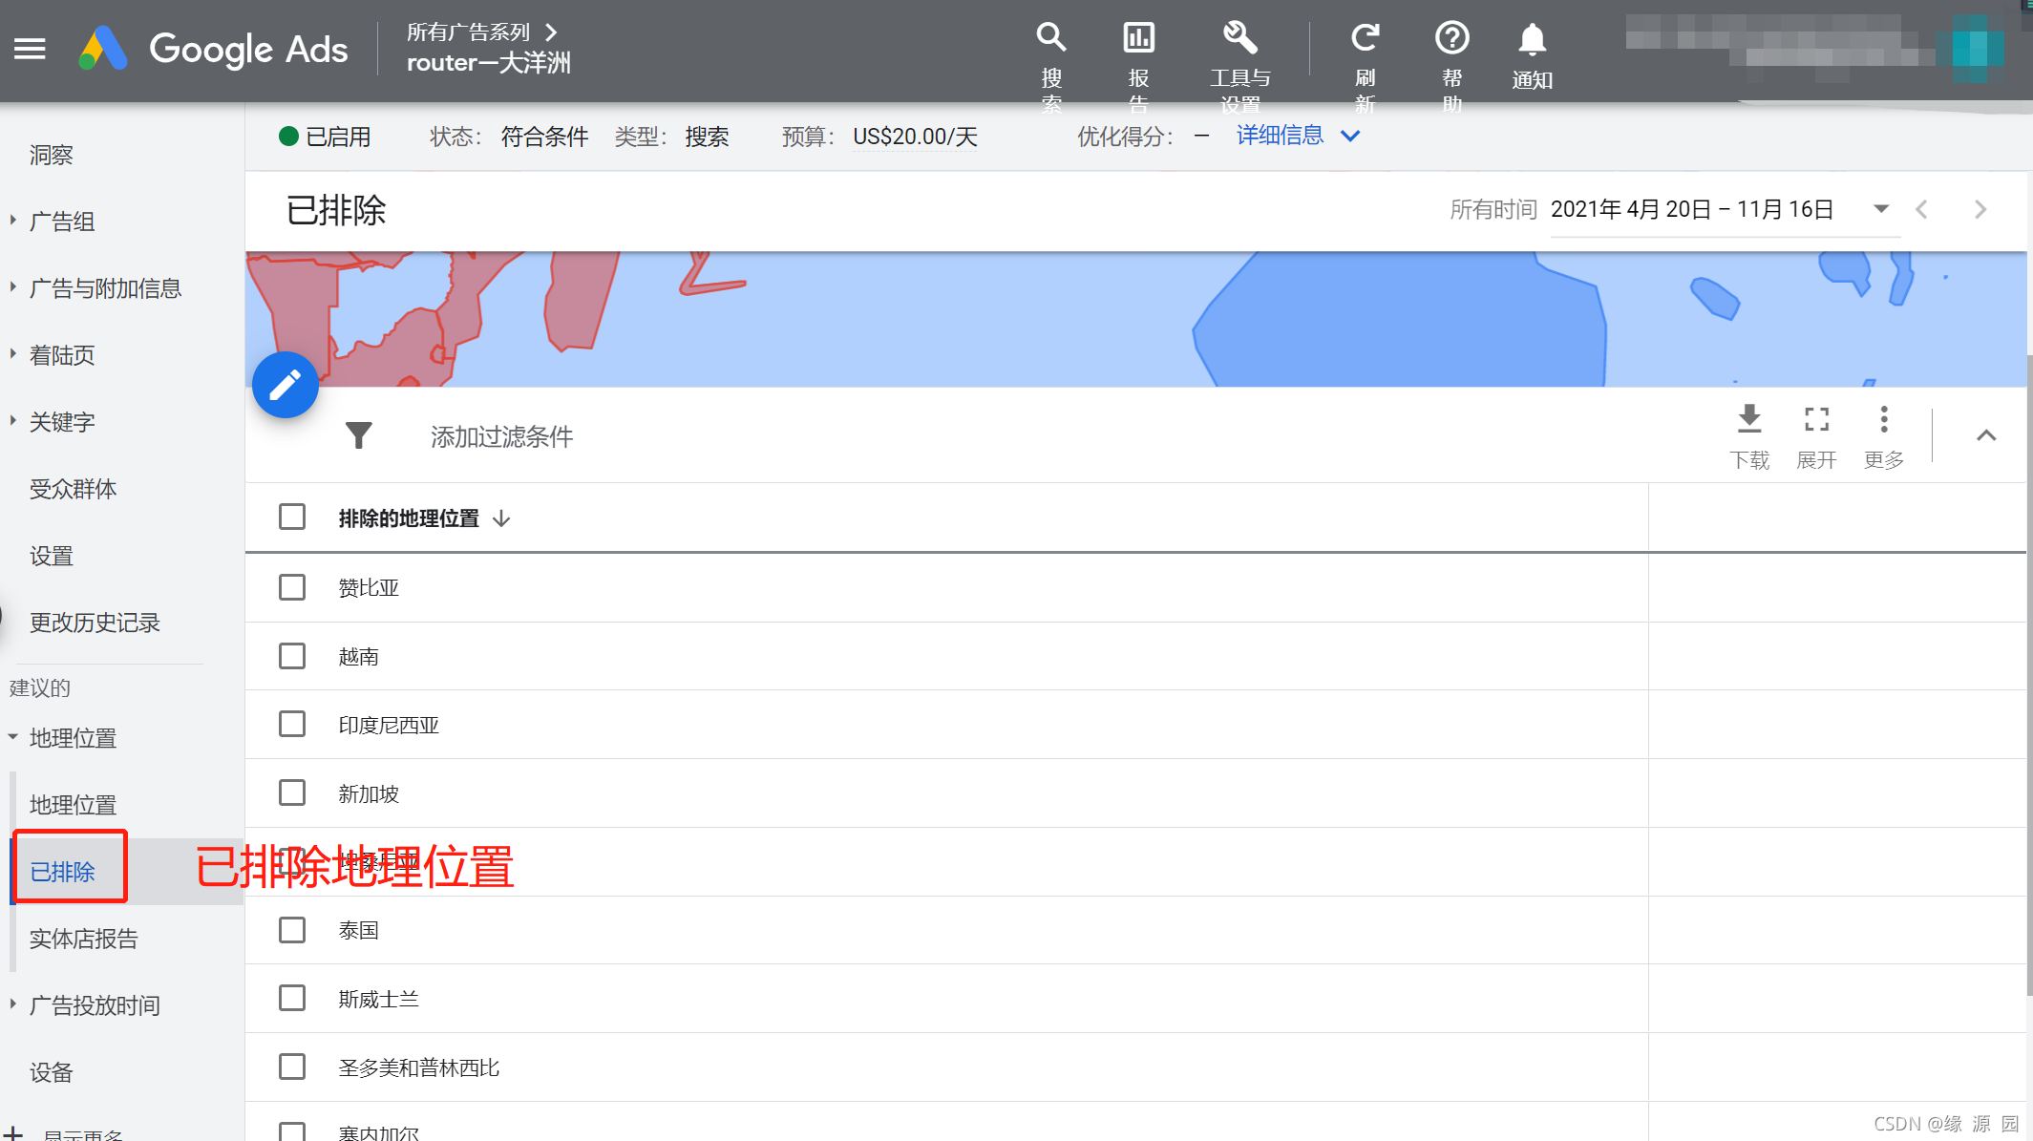2033x1141 pixels.
Task: Click the search magnifier icon
Action: (1050, 38)
